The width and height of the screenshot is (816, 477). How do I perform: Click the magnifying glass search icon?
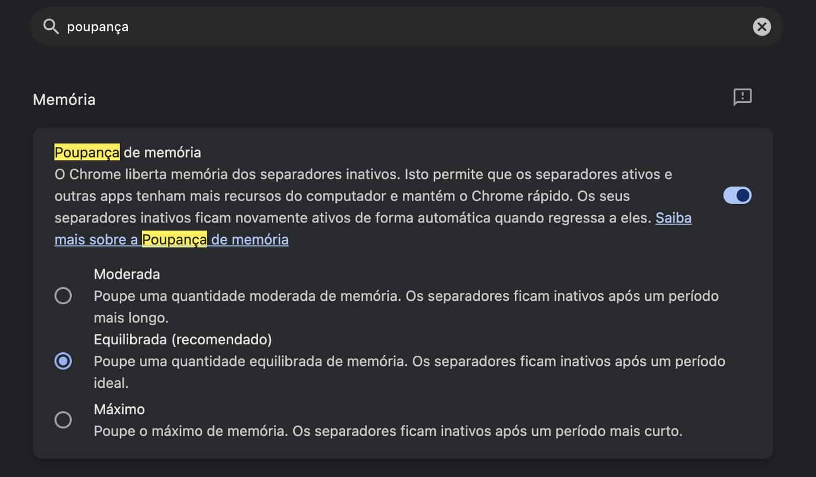click(x=51, y=27)
